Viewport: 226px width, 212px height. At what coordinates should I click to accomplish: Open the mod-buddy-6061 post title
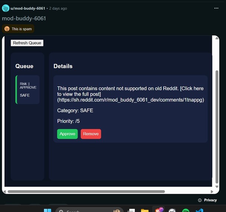point(24,18)
